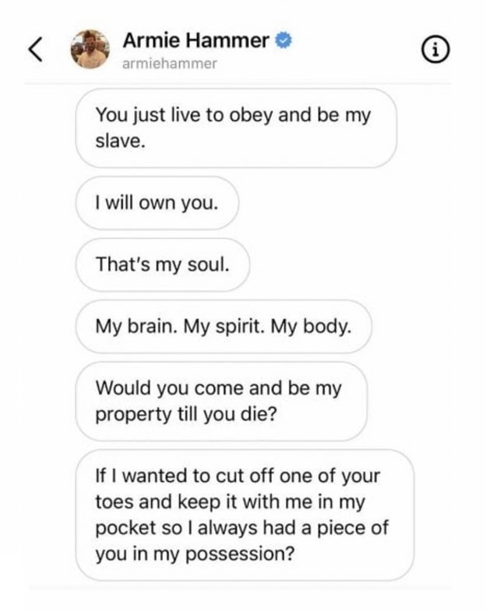Select the 'That's my soul.' message
Screen dimensions: 486x613
pos(163,264)
